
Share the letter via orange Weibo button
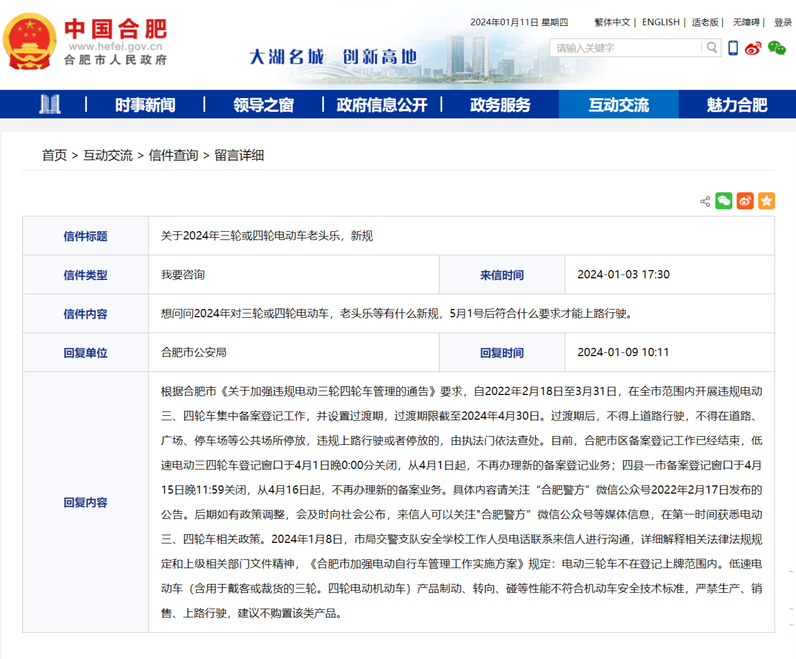[x=745, y=201]
